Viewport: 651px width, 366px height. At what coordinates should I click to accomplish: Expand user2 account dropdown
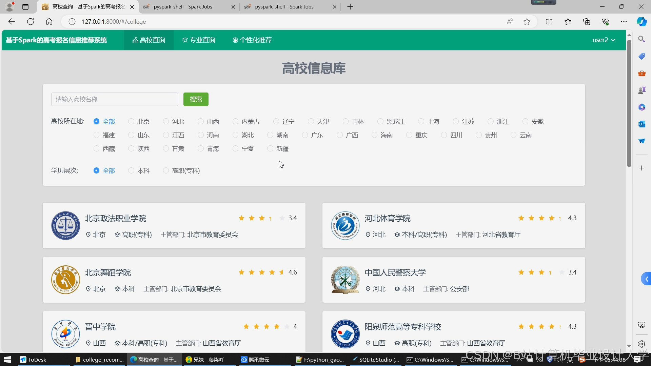604,40
